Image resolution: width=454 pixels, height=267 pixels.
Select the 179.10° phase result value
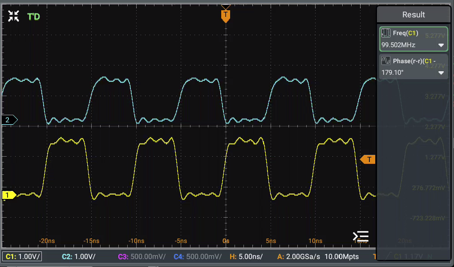click(393, 73)
